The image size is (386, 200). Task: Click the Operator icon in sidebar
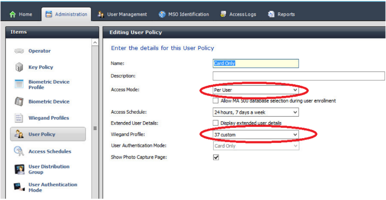(x=19, y=51)
